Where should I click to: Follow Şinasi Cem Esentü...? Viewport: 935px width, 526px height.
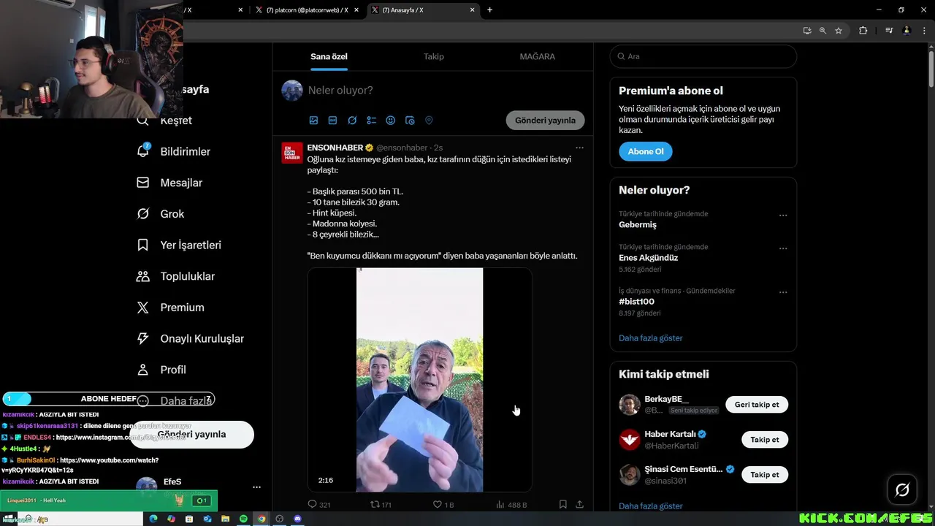pyautogui.click(x=765, y=475)
